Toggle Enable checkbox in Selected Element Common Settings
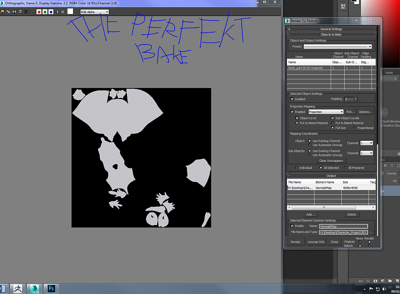Image resolution: width=400 pixels, height=294 pixels. [x=292, y=226]
